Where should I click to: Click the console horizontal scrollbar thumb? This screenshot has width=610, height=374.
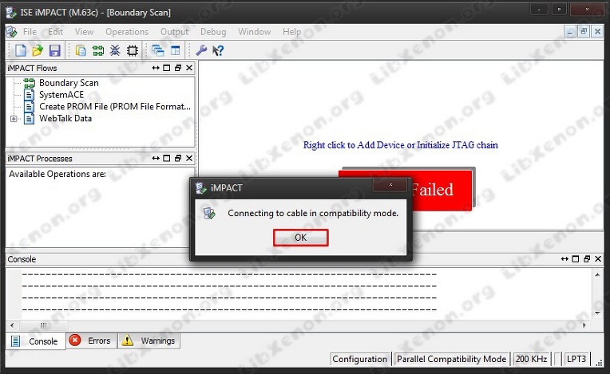coord(44,325)
